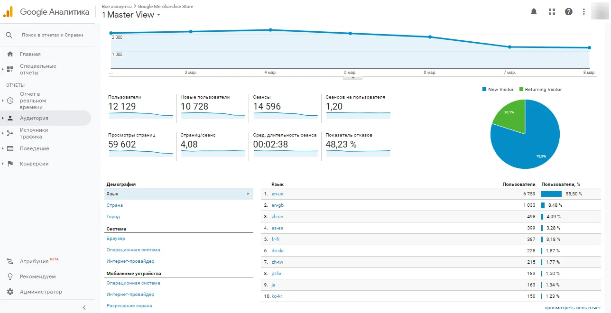611x313 pixels.
Task: Click the Рекомендуем lightbulb icon
Action: tap(10, 276)
